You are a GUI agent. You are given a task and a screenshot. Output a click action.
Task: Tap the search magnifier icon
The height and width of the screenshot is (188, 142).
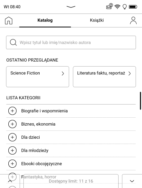tap(13, 42)
